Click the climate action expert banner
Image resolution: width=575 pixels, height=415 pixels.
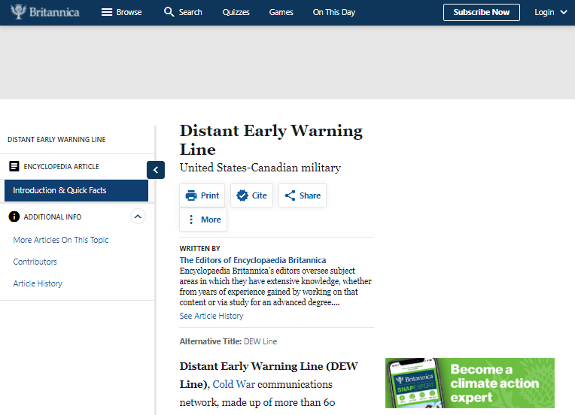[470, 383]
